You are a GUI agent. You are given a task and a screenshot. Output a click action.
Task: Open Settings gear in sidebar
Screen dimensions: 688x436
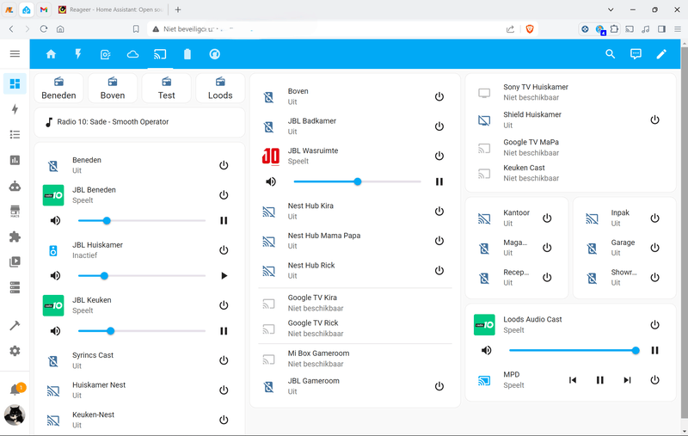click(x=15, y=351)
